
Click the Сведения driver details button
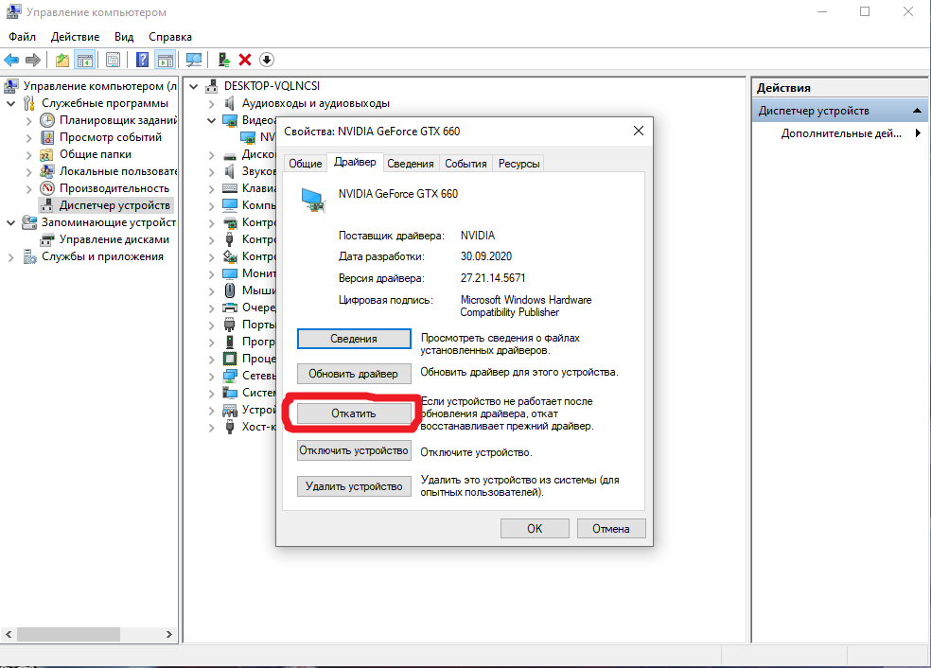[x=354, y=339]
